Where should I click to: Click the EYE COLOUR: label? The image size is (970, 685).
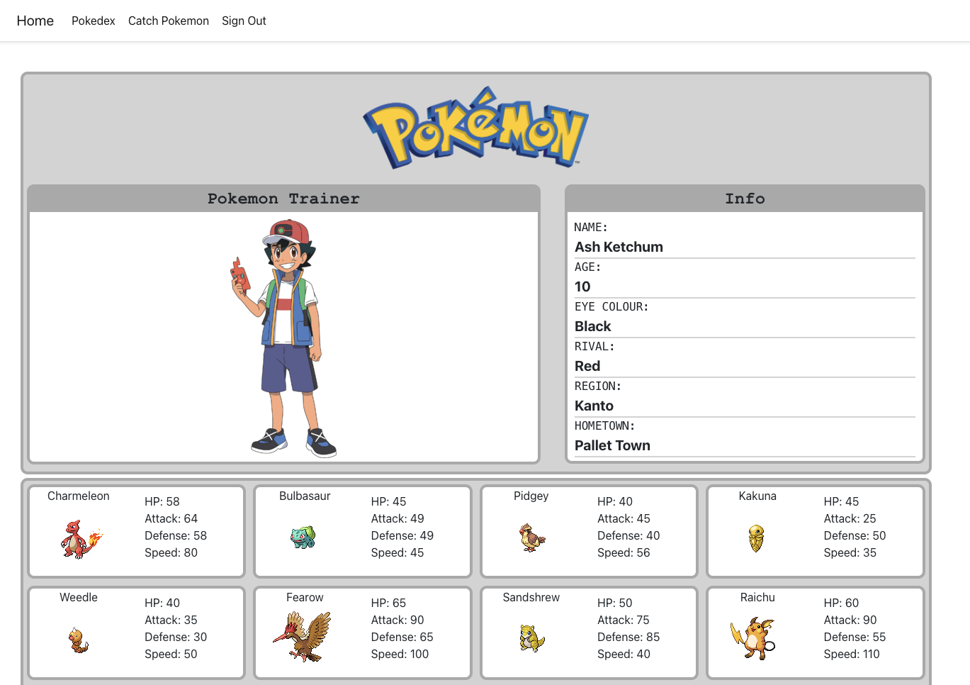(611, 307)
